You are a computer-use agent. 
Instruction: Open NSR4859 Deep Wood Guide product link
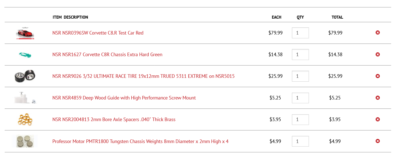click(x=124, y=98)
